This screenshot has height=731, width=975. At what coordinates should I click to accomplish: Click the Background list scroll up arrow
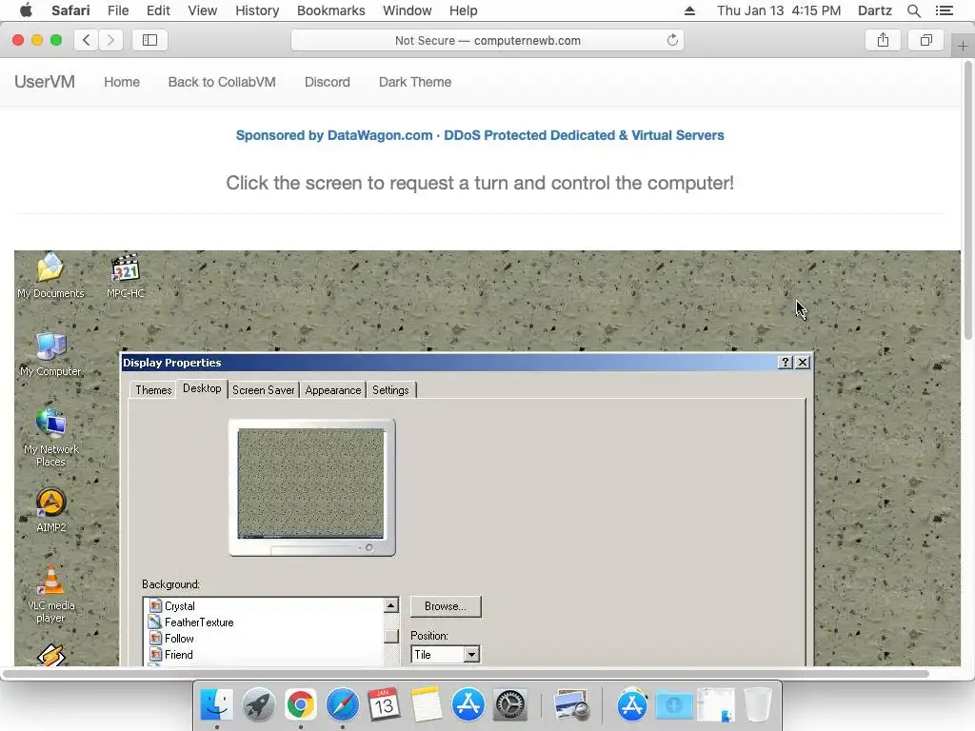coord(390,604)
